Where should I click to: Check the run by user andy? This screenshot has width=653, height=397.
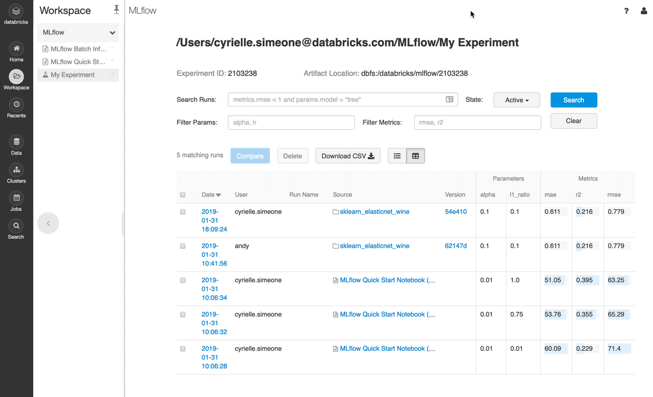tap(183, 246)
